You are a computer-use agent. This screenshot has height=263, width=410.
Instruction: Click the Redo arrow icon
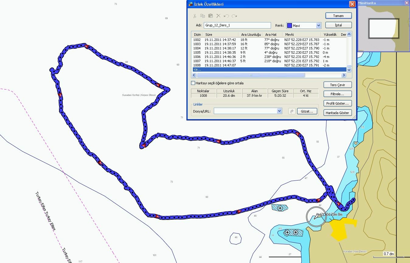234,16
